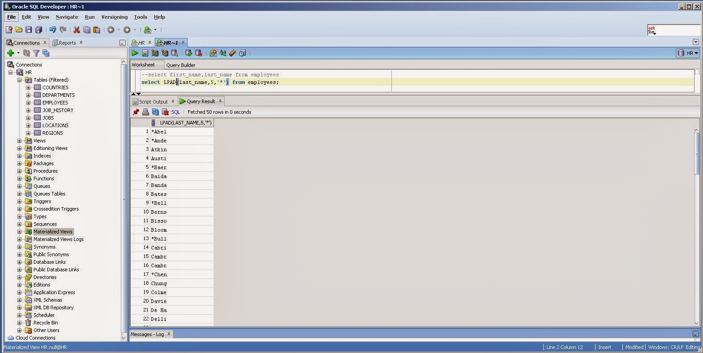Viewport: 703px width, 353px height.
Task: Minimize the Connections panel
Action: [122, 43]
